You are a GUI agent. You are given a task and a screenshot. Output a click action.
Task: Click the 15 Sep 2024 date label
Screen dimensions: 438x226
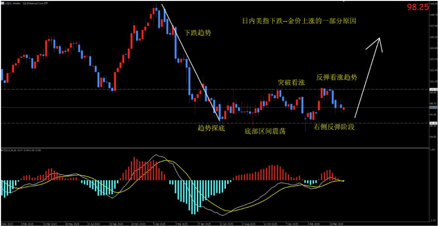tap(115, 224)
